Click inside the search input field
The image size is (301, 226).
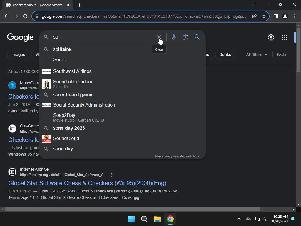(104, 37)
